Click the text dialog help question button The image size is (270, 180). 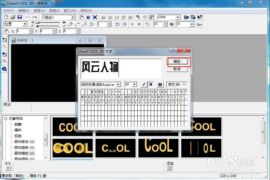[173, 50]
